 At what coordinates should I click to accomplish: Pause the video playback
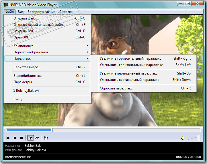click(x=15, y=138)
